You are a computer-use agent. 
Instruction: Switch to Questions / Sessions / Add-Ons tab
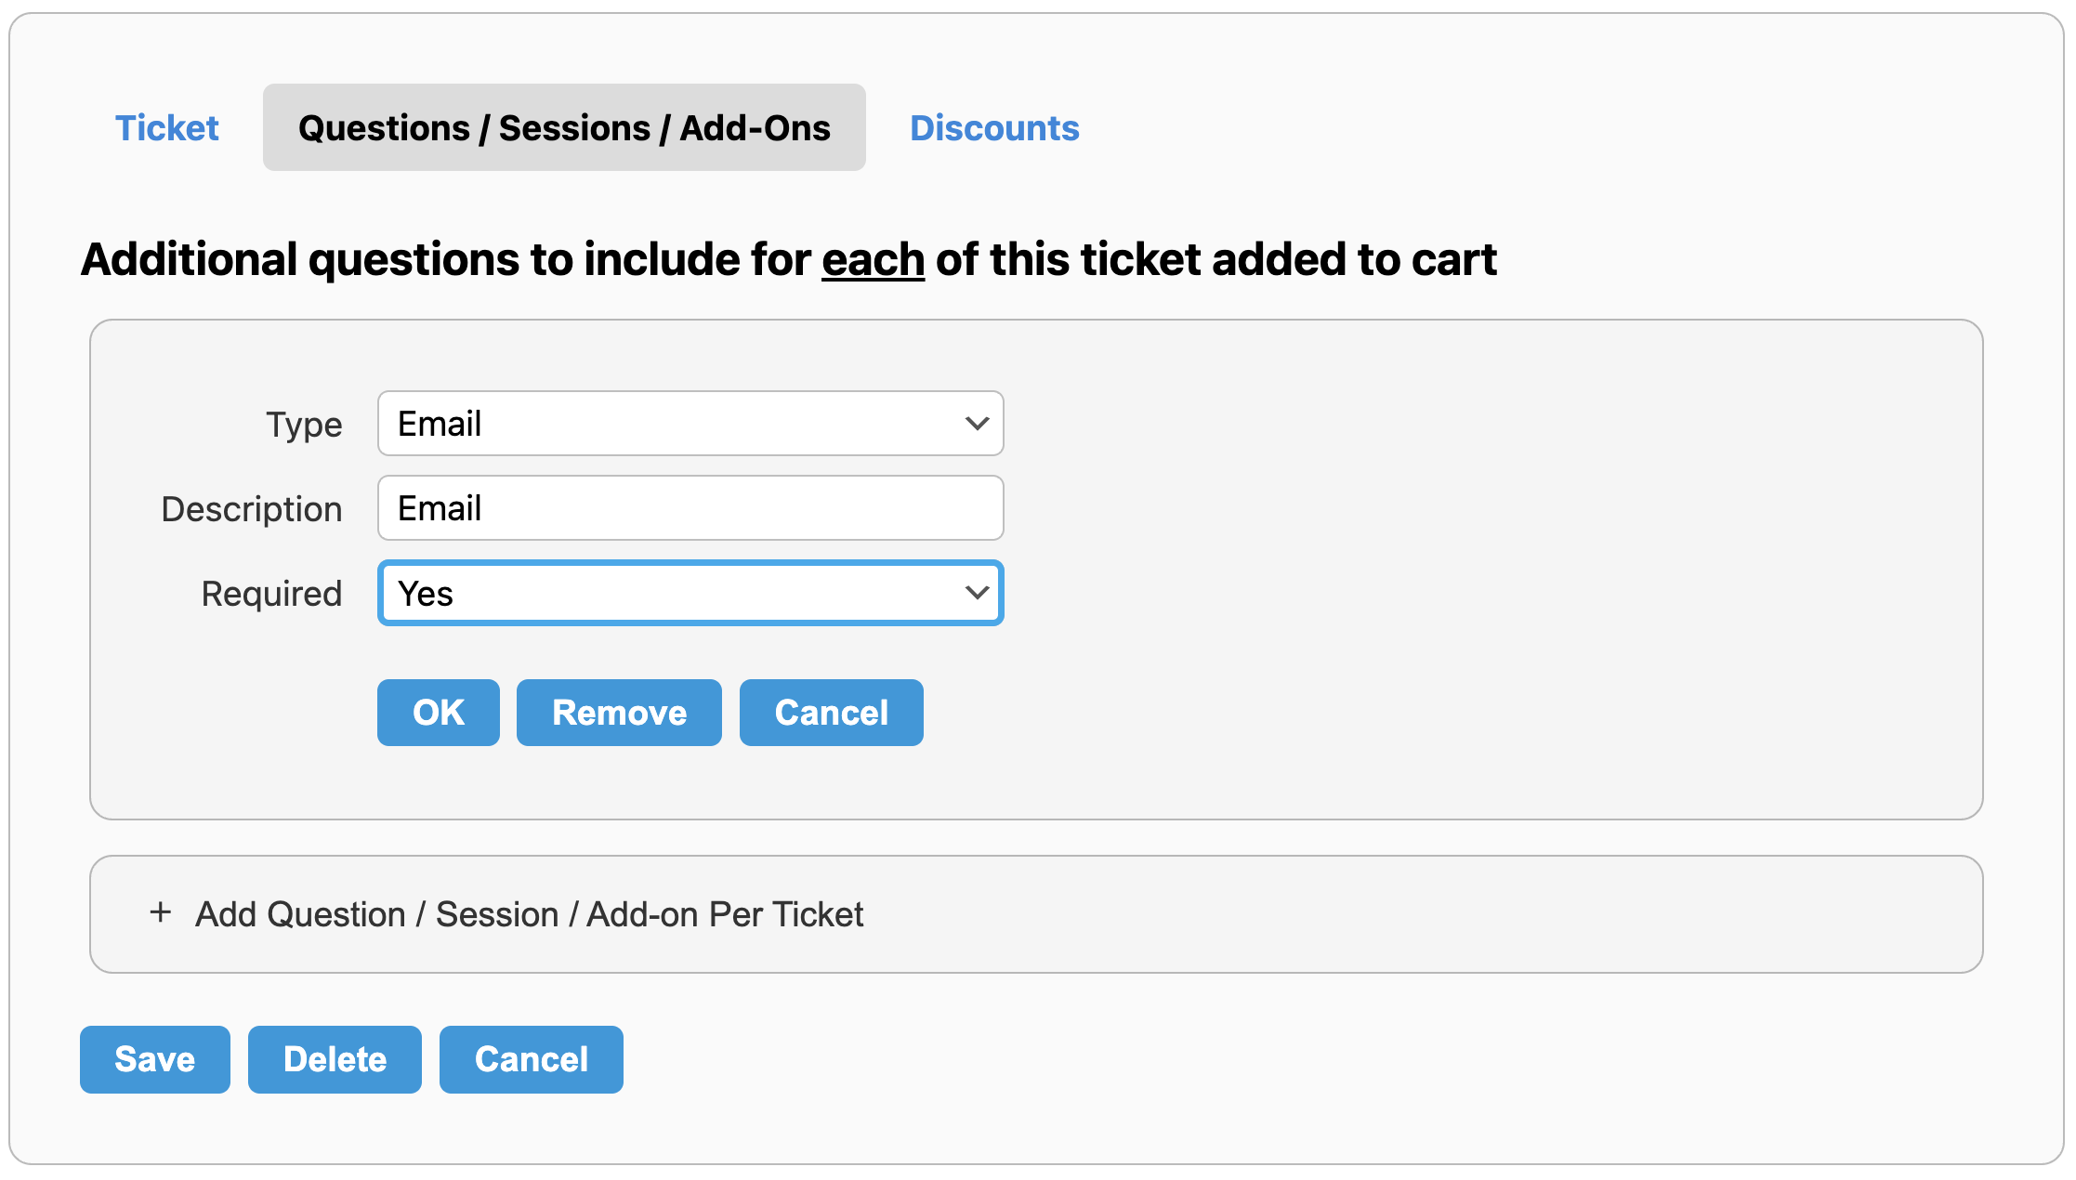[x=564, y=127]
